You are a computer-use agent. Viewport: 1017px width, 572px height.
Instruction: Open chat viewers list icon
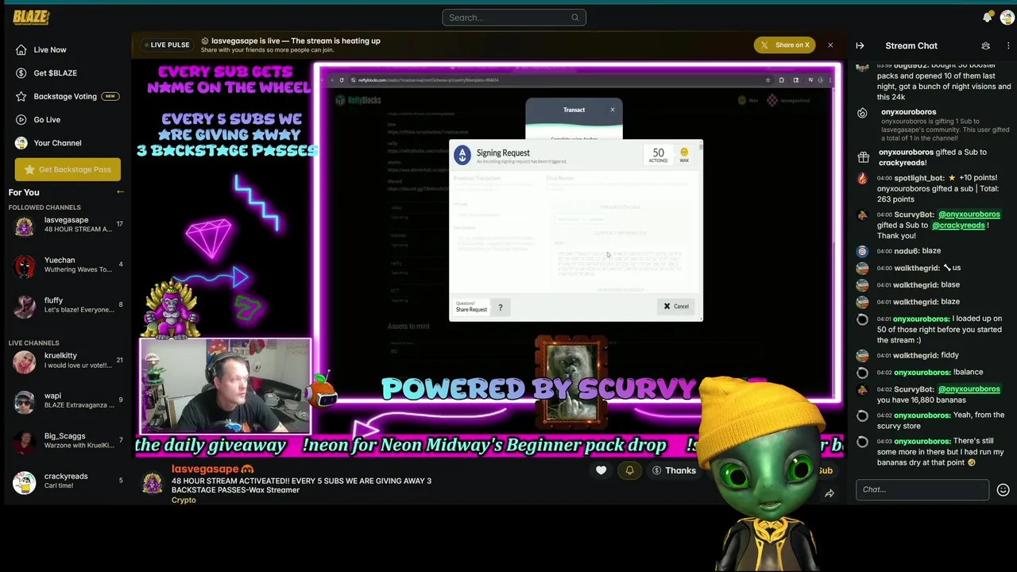click(x=986, y=46)
